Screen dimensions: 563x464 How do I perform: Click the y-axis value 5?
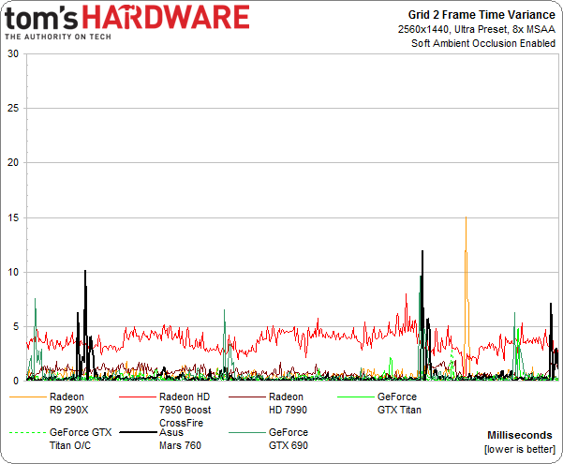[x=16, y=327]
